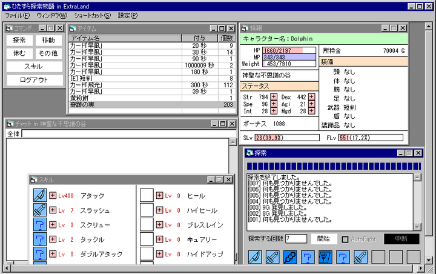
Task: Select the 葉粉餅 item row
Action: (152, 98)
